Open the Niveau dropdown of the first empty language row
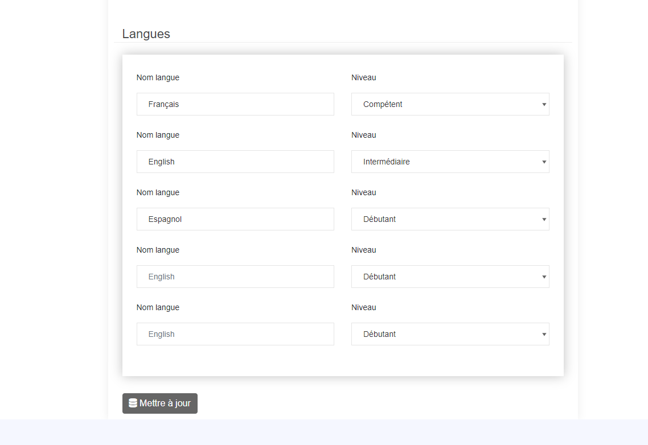This screenshot has width=648, height=445. pos(450,277)
